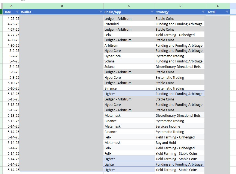
Task: Select Yield Farming - Stable Coins in the Felix row
Action: coord(180,154)
